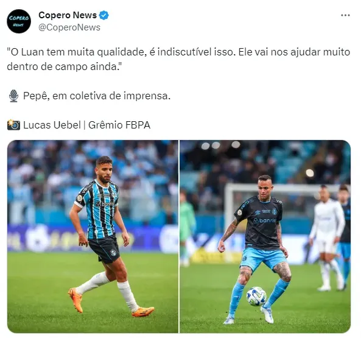The width and height of the screenshot is (361, 338).
Task: Click the Copero News profile avatar
Action: pyautogui.click(x=19, y=21)
